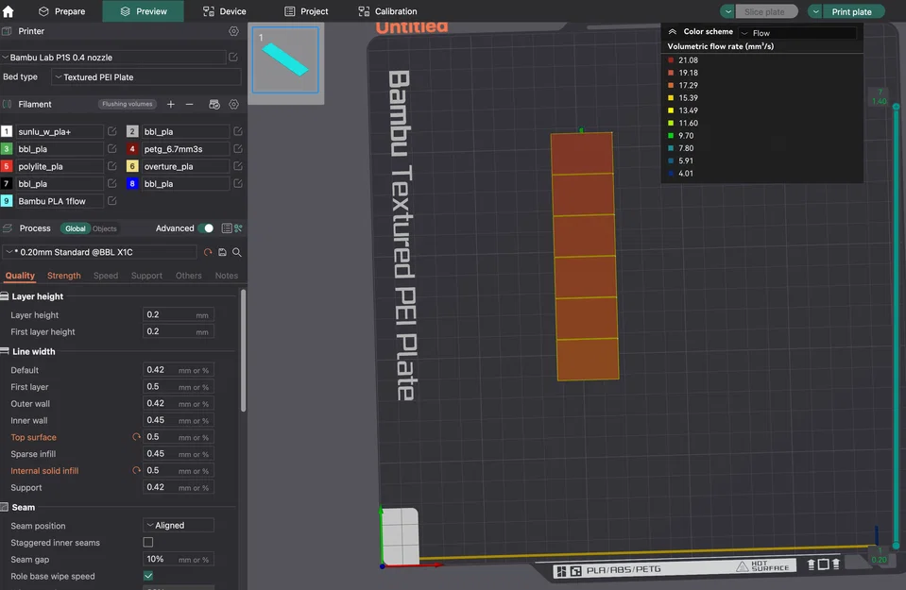Go to the Home screen icon

9,11
